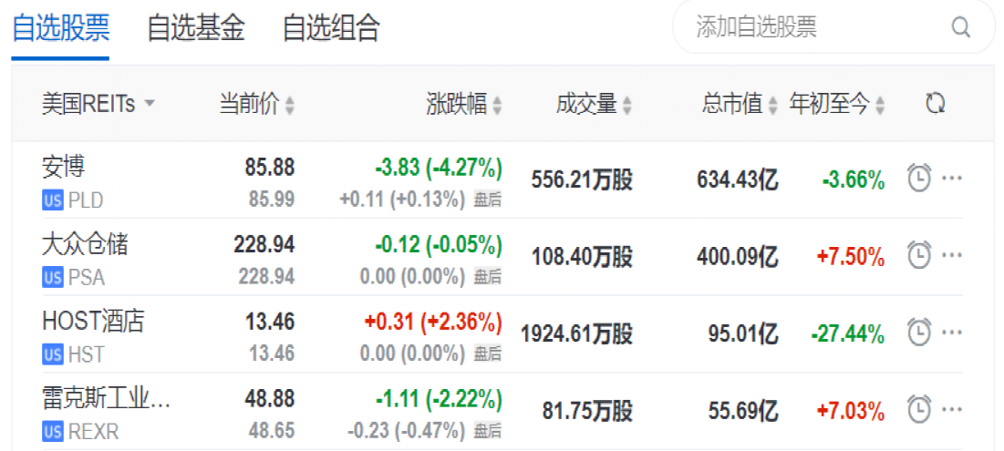
Task: Click the HST ticker symbol
Action: pyautogui.click(x=86, y=354)
